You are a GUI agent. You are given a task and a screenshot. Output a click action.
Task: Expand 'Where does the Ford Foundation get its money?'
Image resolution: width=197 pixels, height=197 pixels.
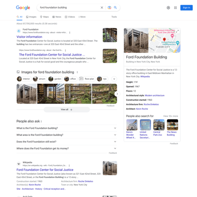click(66, 149)
